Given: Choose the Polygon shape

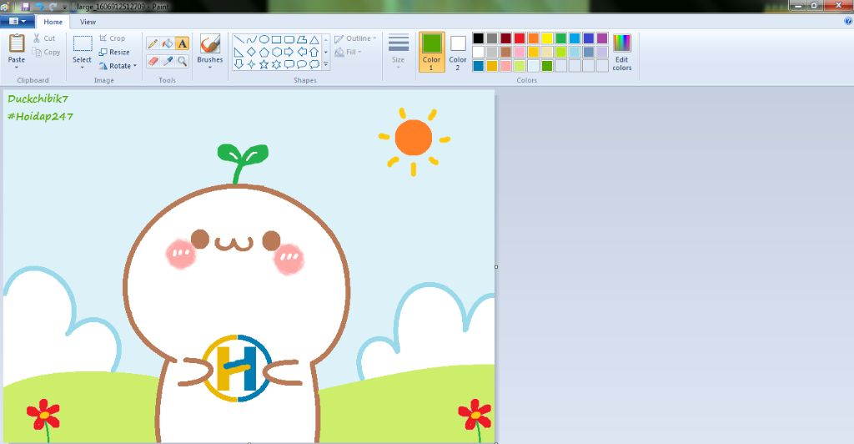Looking at the screenshot, I should 301,39.
